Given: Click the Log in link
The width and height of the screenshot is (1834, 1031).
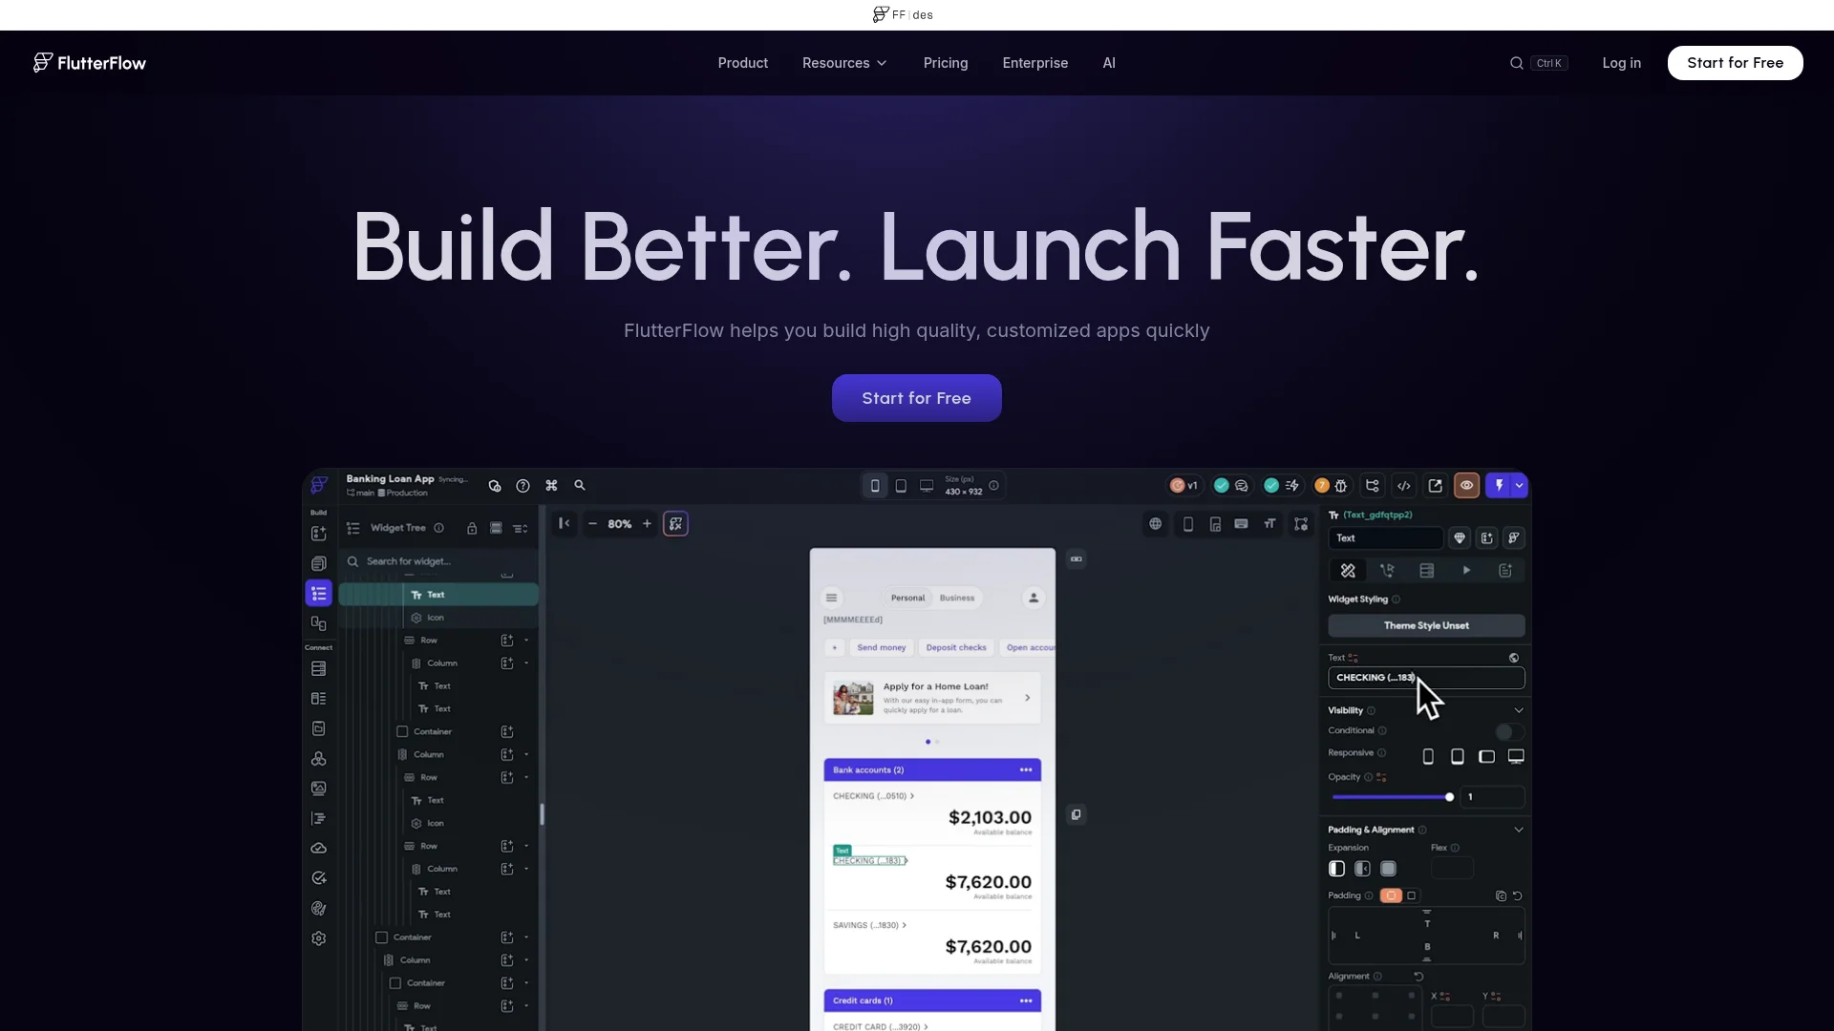Looking at the screenshot, I should tap(1622, 63).
